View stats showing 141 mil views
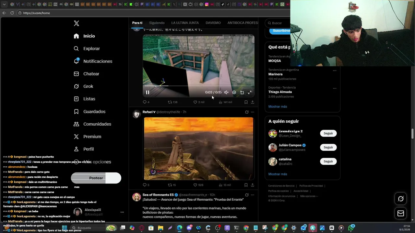 click(225, 102)
